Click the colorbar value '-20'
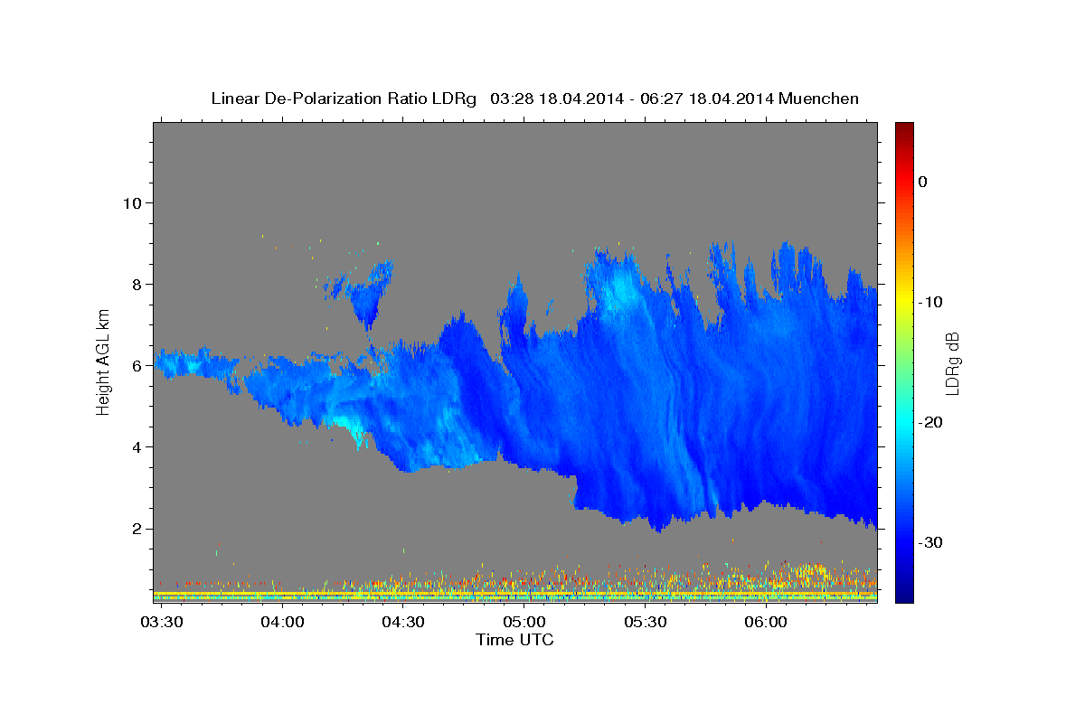The width and height of the screenshot is (1085, 723). pos(930,422)
